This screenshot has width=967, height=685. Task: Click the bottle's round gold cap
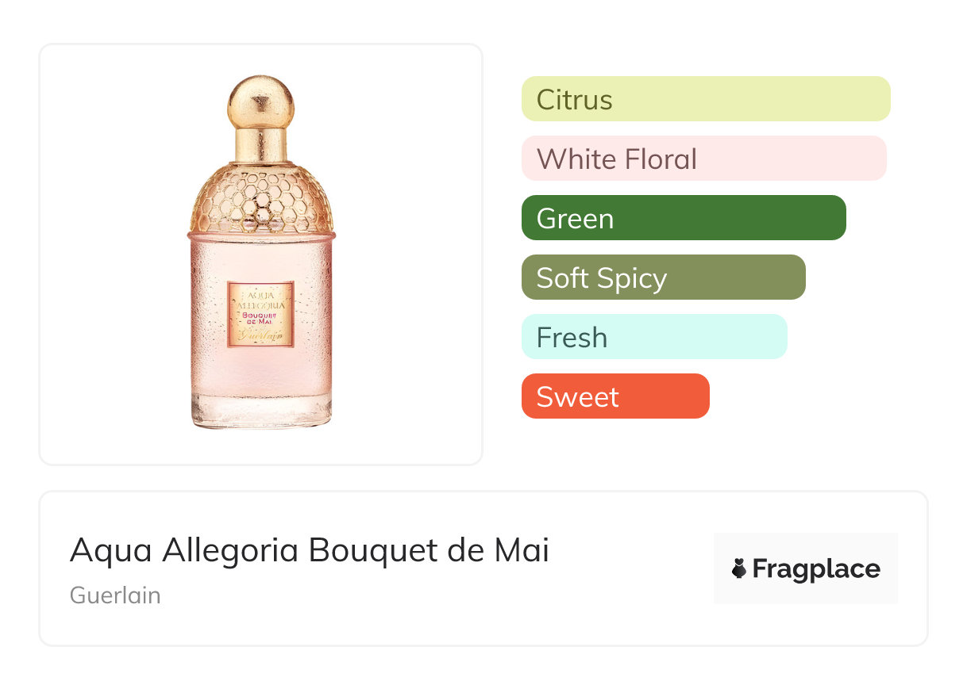pos(260,101)
